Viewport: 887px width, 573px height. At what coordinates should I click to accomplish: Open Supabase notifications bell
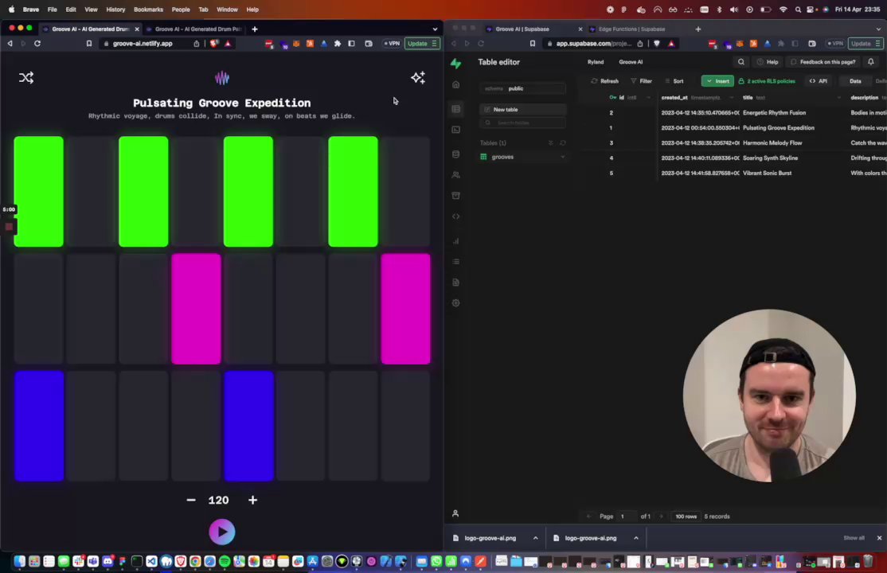click(871, 62)
